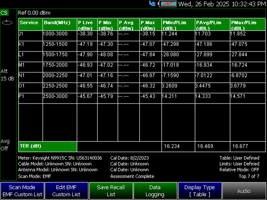The height and width of the screenshot is (200, 267).
Task: Select the Edit EMF Custom List softkey
Action: pos(66,191)
